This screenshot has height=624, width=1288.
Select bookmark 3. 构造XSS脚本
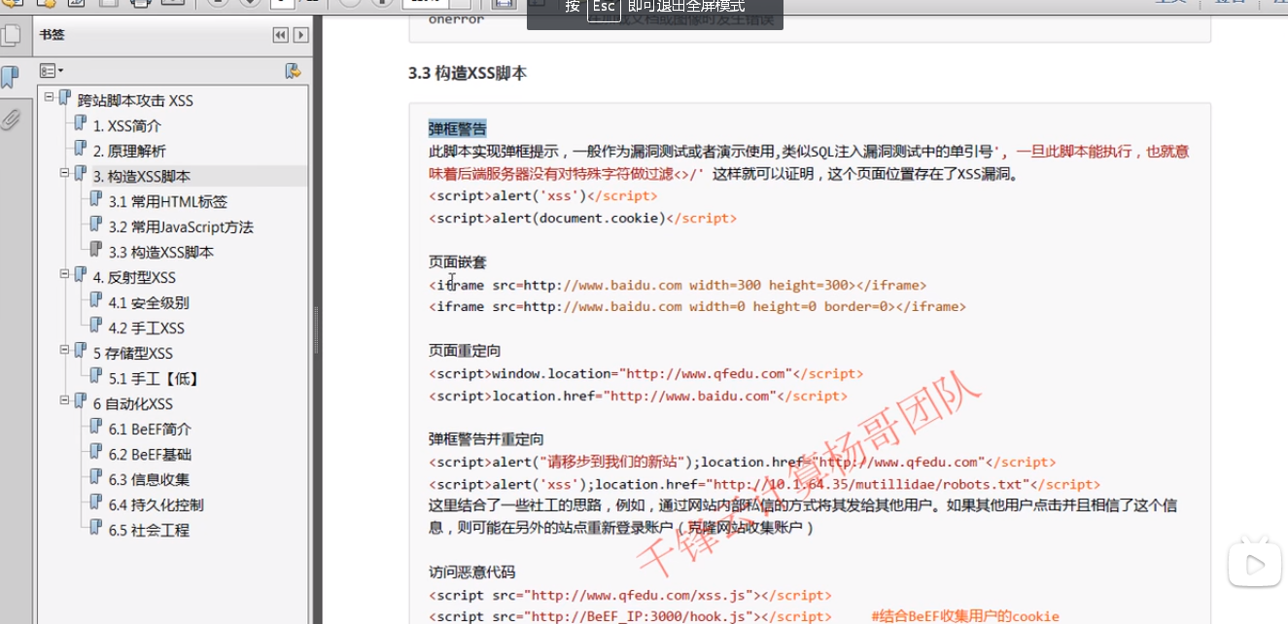[142, 177]
